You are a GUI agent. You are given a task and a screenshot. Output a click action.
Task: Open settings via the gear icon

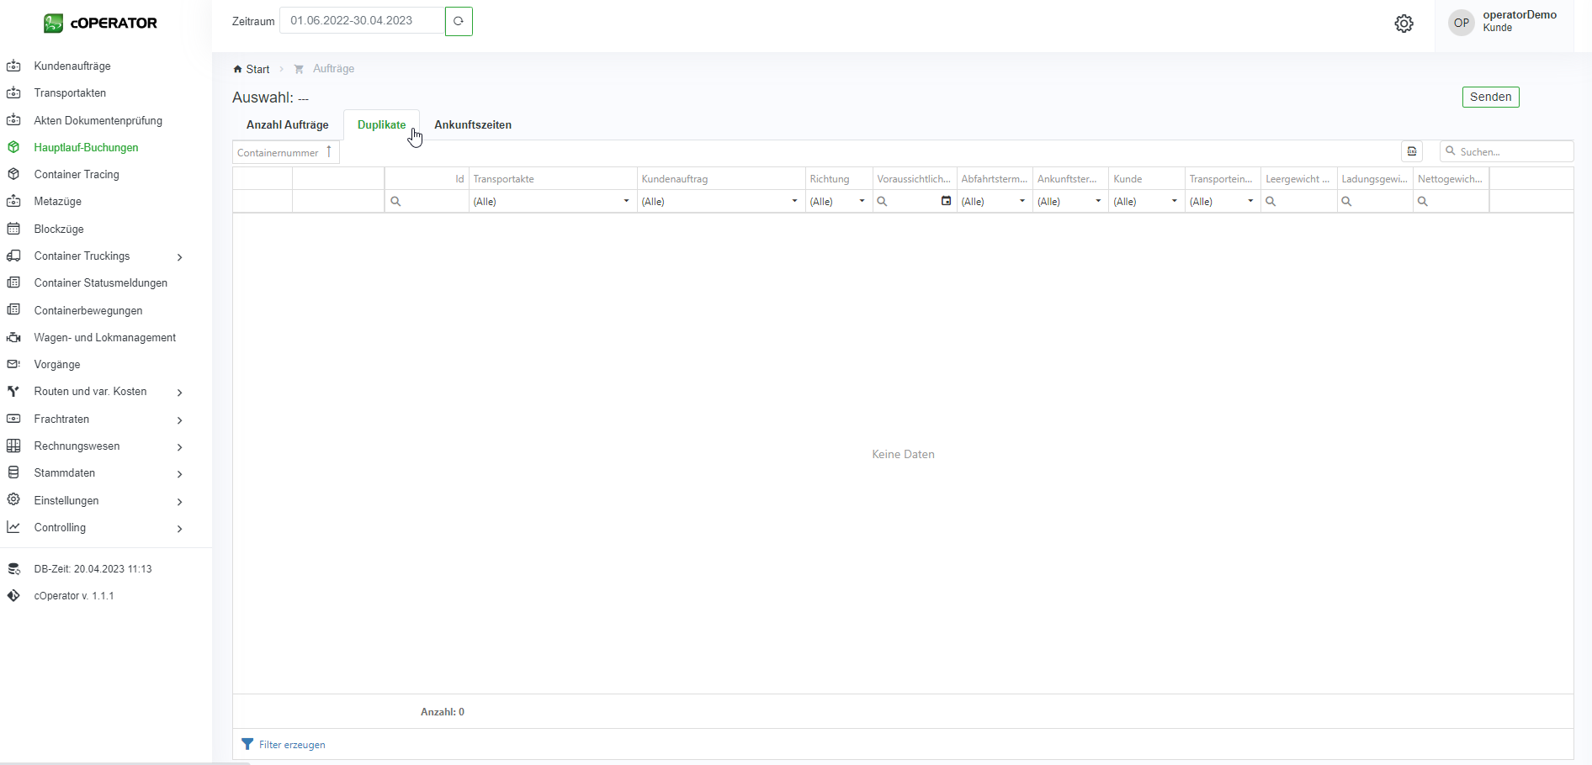pos(1404,24)
